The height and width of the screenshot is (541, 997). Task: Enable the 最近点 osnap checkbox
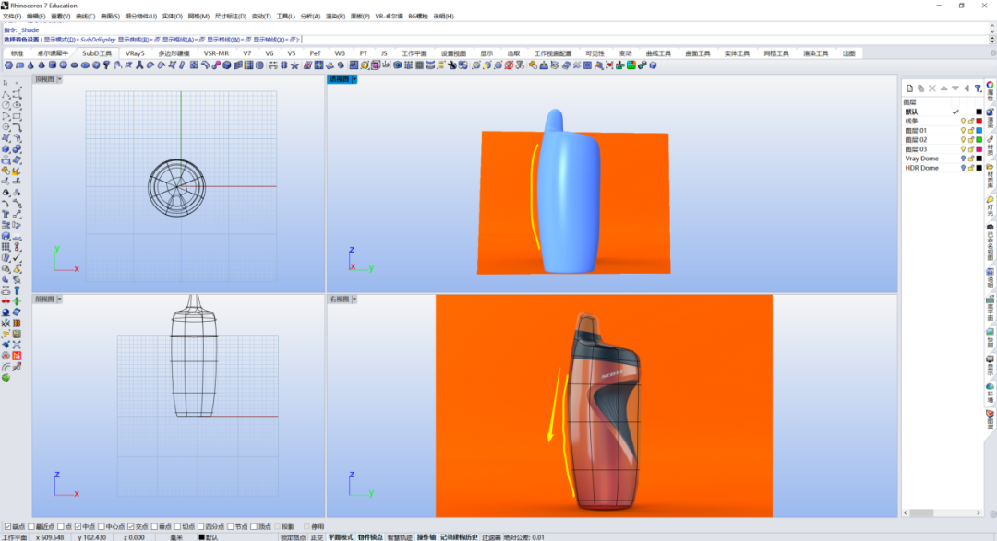point(31,526)
